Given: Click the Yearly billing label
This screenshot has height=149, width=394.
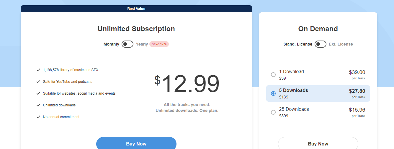Looking at the screenshot, I should [142, 44].
